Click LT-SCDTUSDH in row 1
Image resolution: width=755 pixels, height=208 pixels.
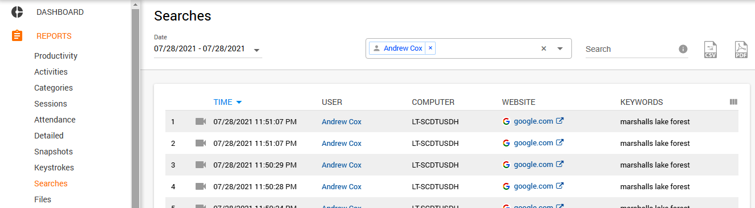click(x=435, y=121)
